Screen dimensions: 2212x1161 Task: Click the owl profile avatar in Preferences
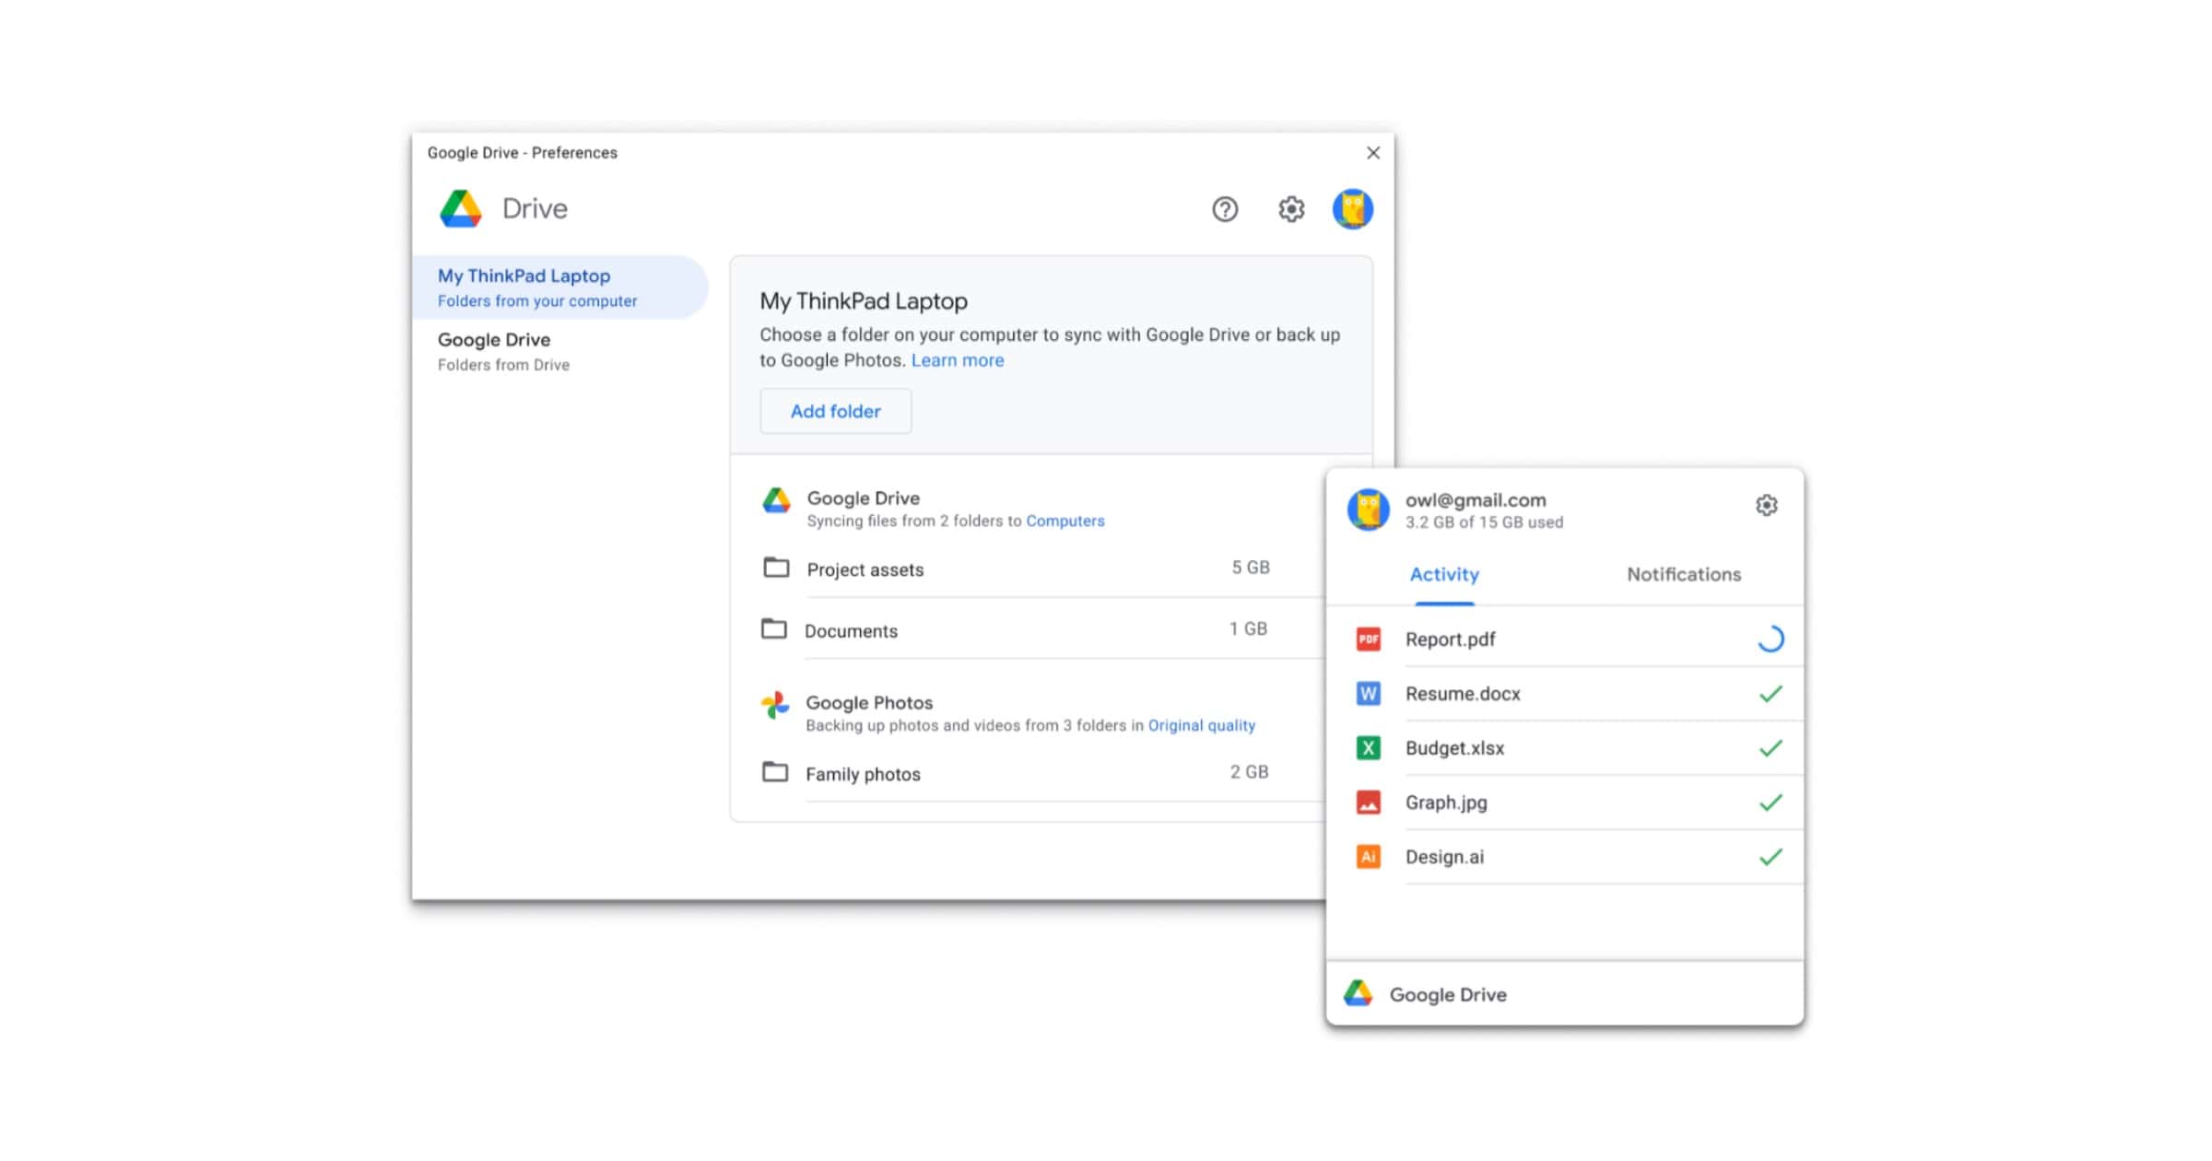point(1352,209)
